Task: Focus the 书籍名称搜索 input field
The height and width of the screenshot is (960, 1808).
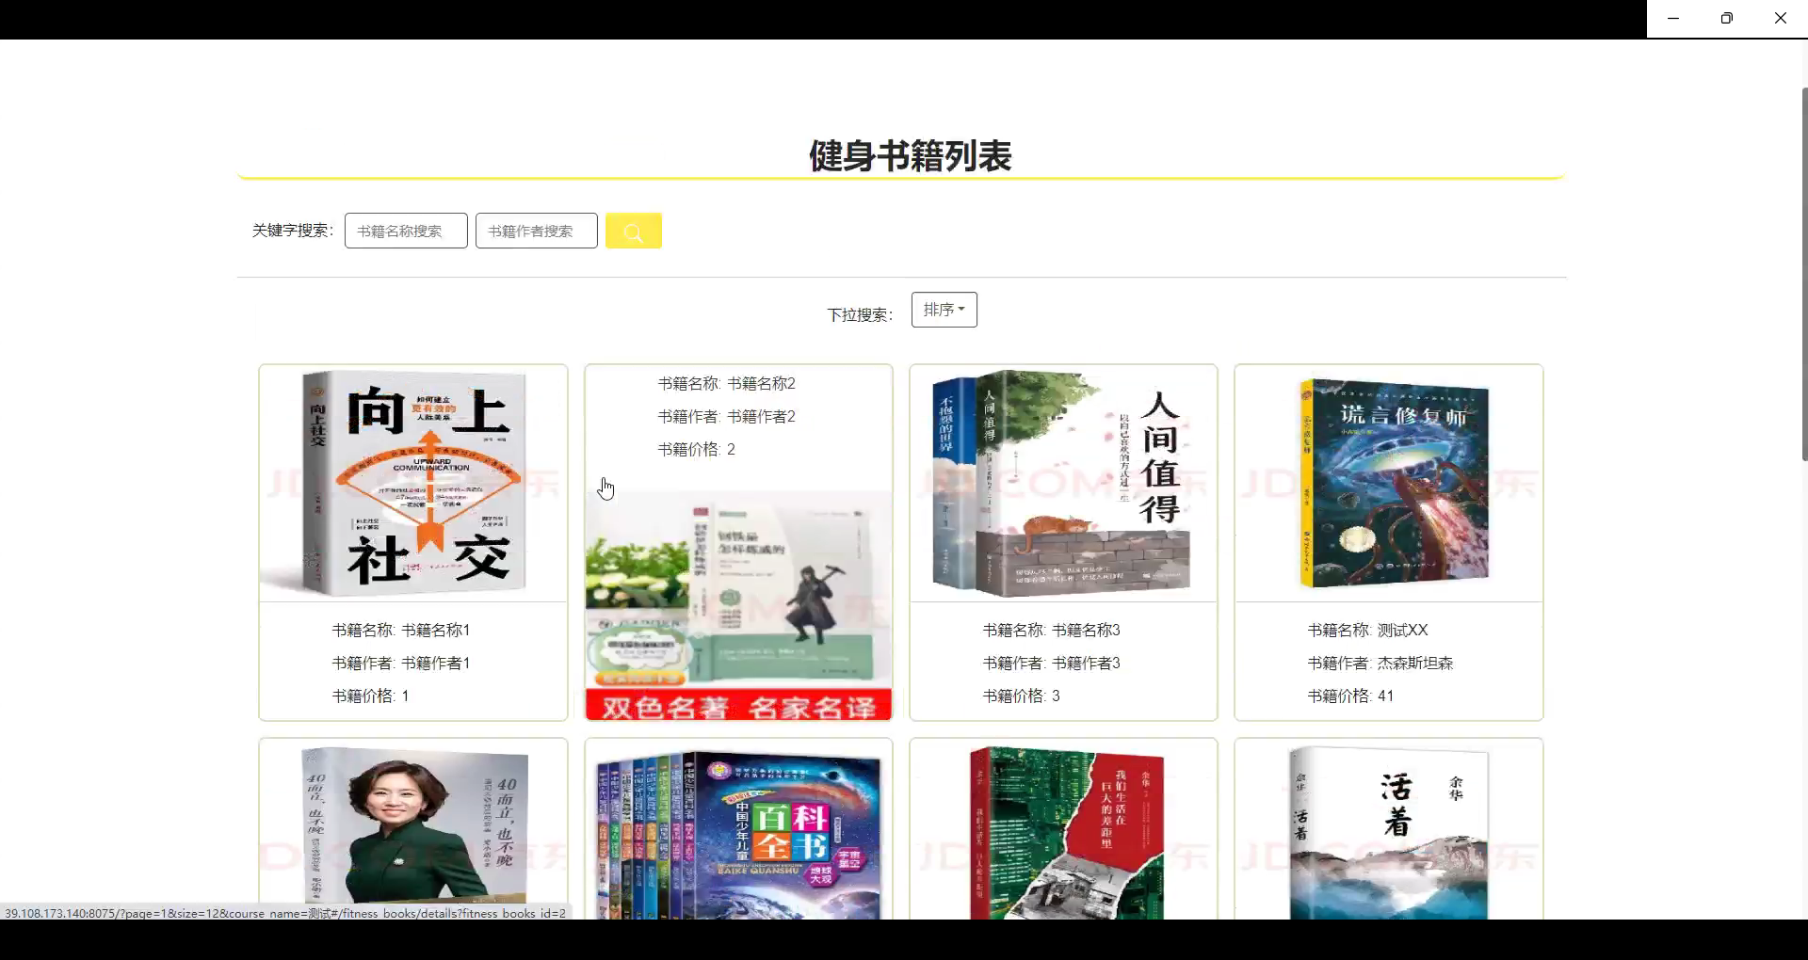Action: (406, 231)
